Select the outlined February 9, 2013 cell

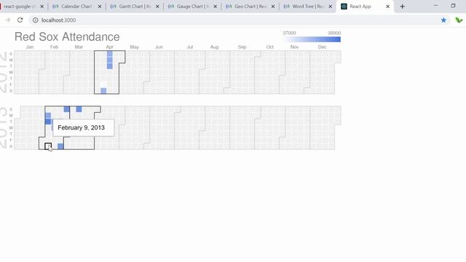coord(48,146)
